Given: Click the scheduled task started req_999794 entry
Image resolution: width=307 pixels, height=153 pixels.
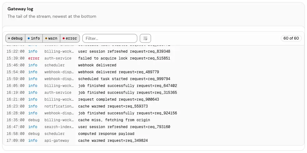Looking at the screenshot, I should (x=153, y=79).
